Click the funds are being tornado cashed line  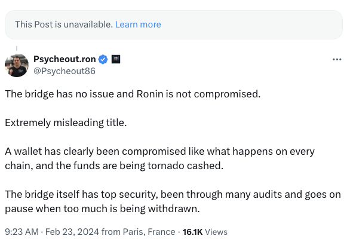click(x=114, y=166)
